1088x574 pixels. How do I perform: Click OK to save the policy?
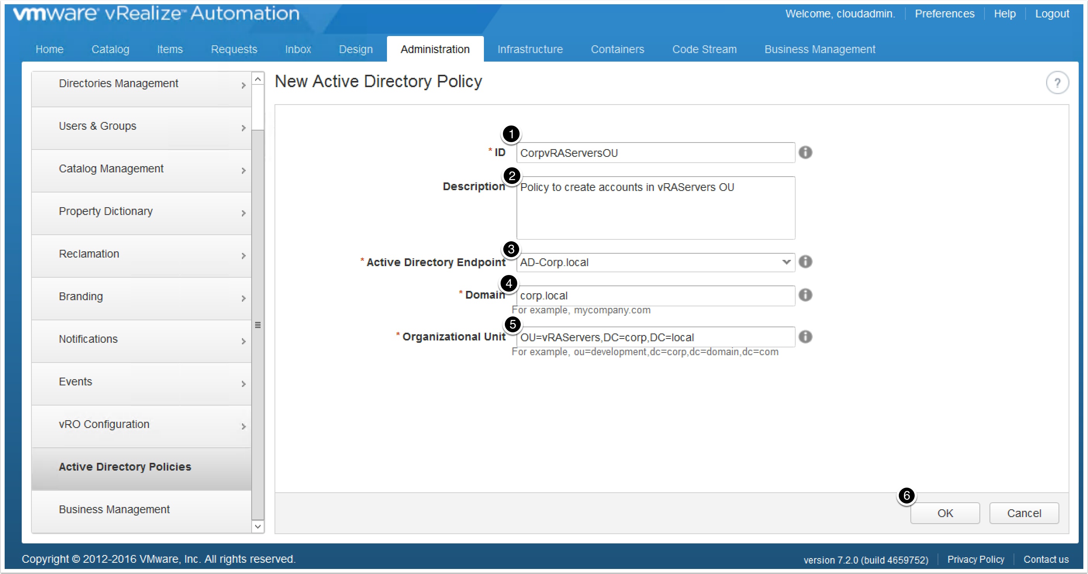click(x=945, y=513)
